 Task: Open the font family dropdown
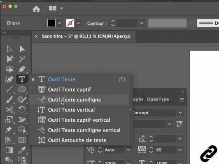pyautogui.click(x=180, y=113)
